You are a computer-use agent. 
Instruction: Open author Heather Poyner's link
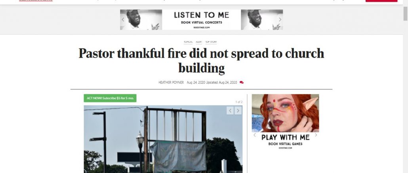(171, 83)
